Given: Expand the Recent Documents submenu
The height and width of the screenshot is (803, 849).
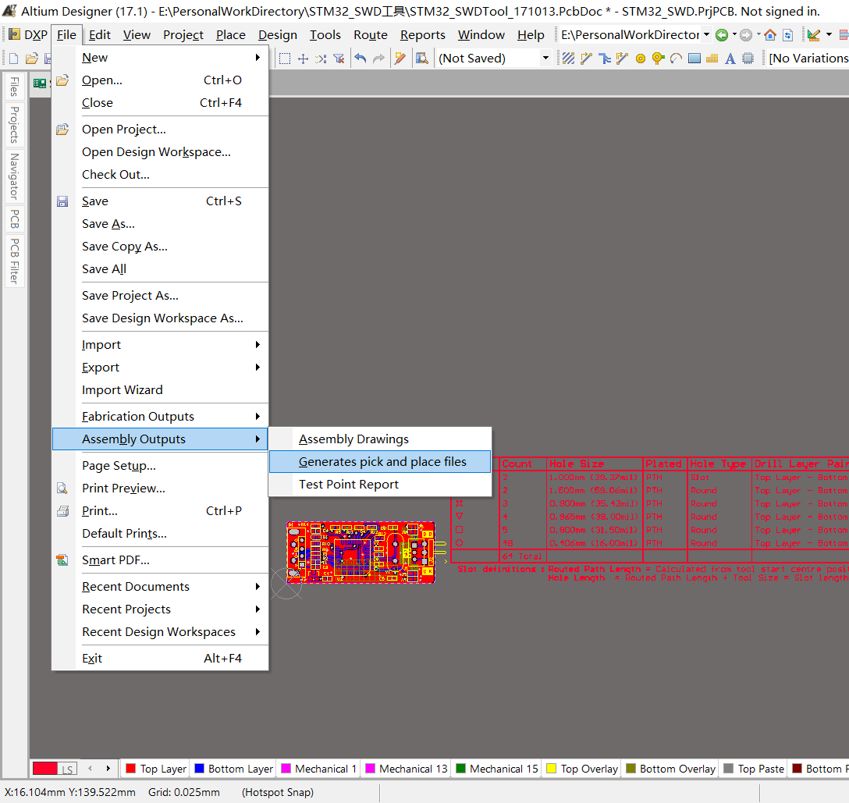Looking at the screenshot, I should pos(160,587).
